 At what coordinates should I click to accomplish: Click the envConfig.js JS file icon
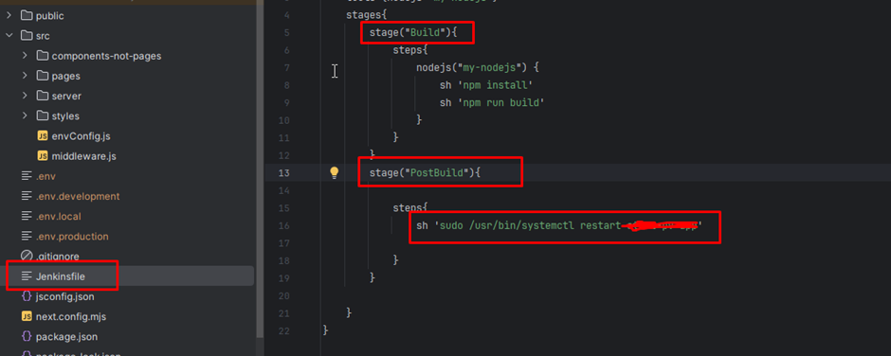click(42, 136)
